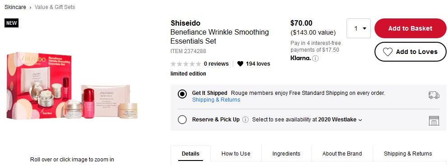
Task: Open the quantity dropdown showing 1
Action: pos(359,28)
